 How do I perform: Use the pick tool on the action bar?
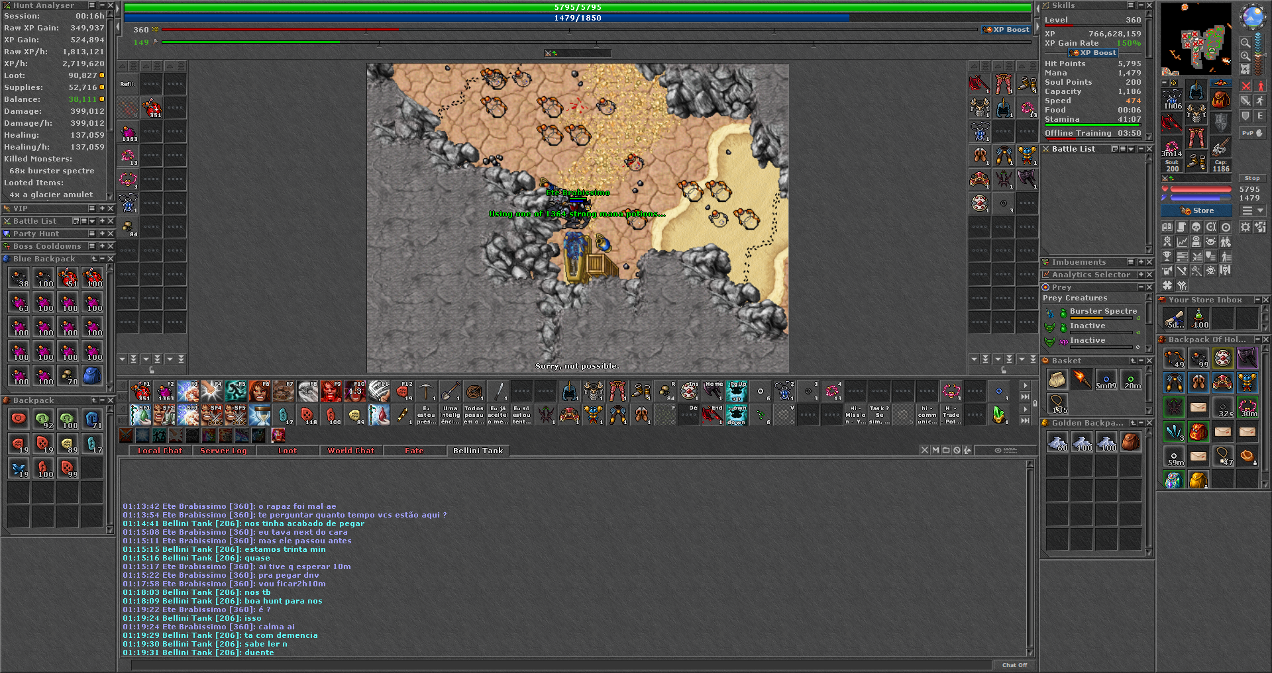[427, 391]
